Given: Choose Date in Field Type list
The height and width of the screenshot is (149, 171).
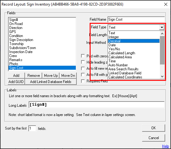Looking at the screenshot, I should [134, 45].
